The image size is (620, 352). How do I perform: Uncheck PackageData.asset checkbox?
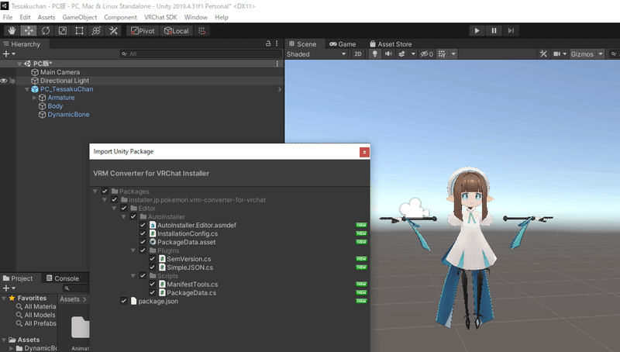tap(143, 242)
